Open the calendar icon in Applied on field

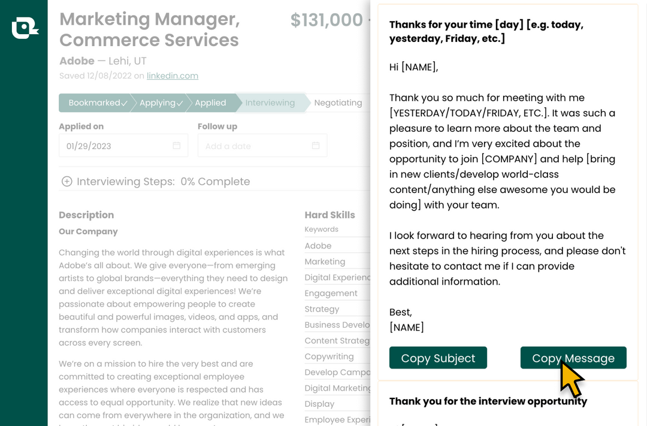click(x=177, y=146)
